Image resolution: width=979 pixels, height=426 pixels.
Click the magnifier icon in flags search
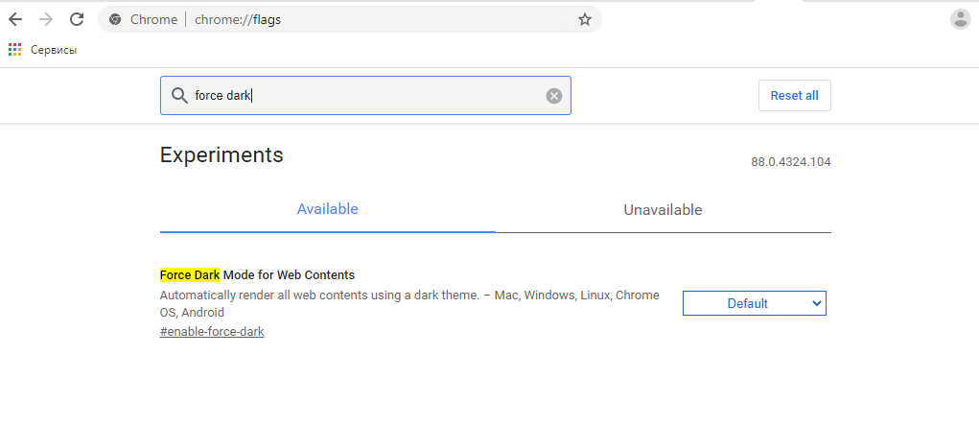[179, 96]
